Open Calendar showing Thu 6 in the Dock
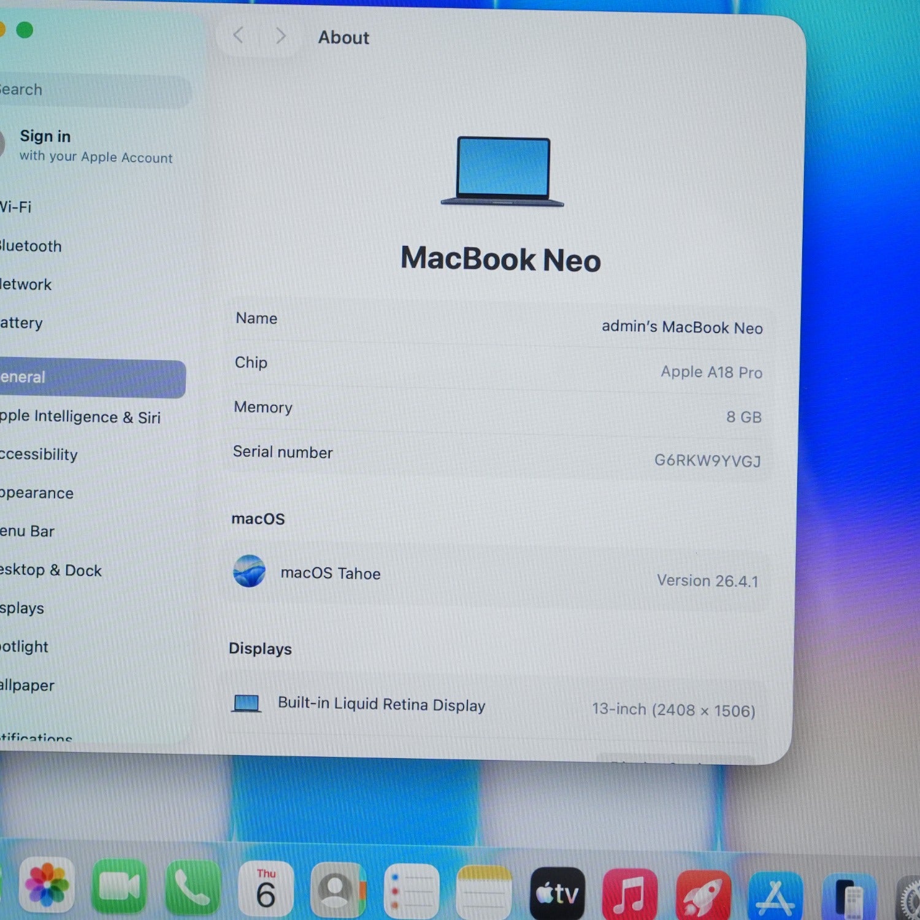This screenshot has height=920, width=920. [x=266, y=889]
